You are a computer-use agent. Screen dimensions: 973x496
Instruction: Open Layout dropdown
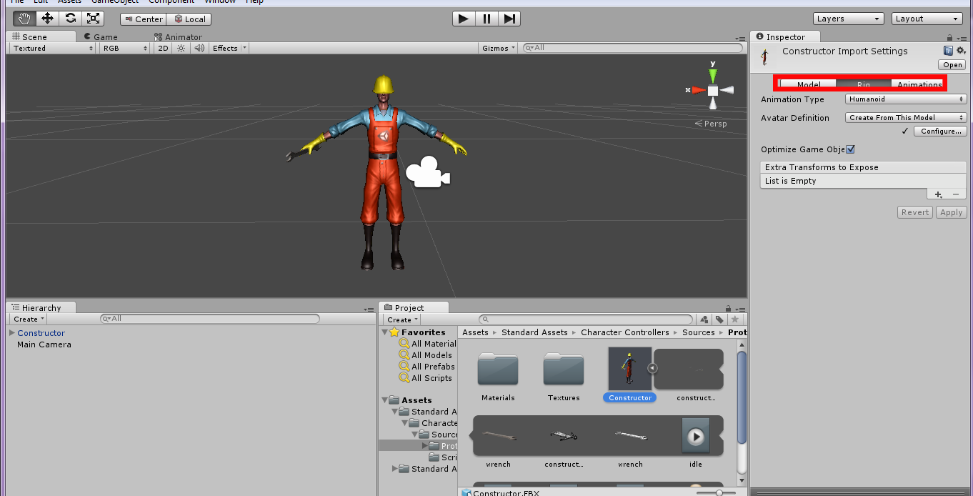[927, 19]
